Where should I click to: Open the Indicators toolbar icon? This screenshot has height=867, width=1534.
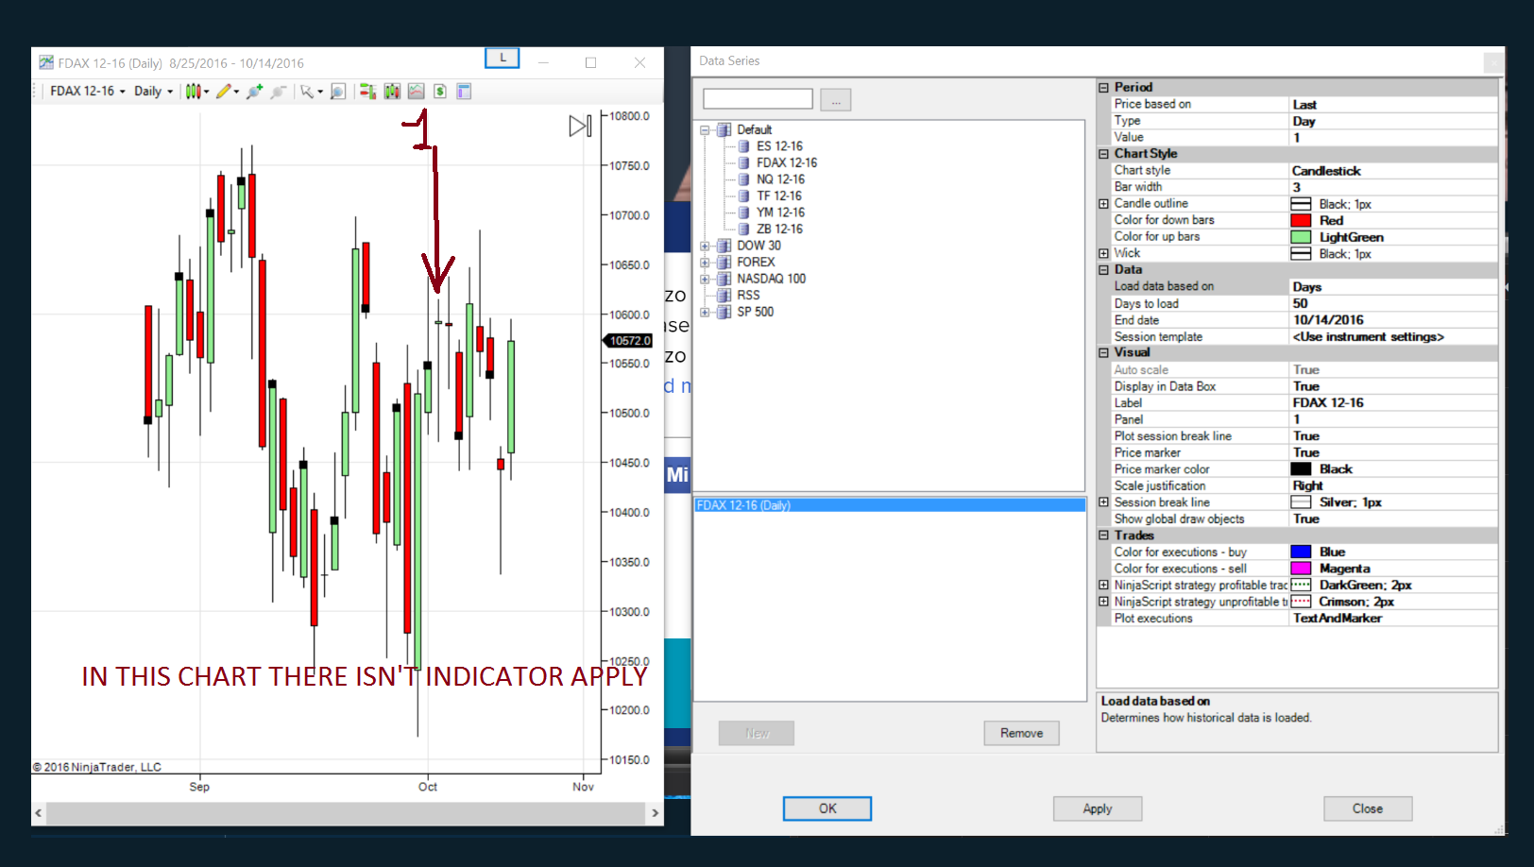click(417, 92)
